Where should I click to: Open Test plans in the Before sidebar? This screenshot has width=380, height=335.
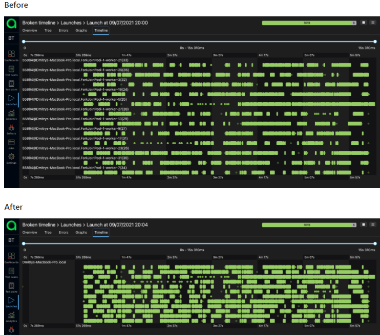(11, 85)
